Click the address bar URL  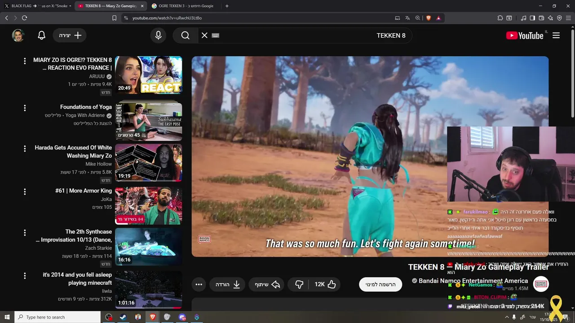[x=167, y=18]
